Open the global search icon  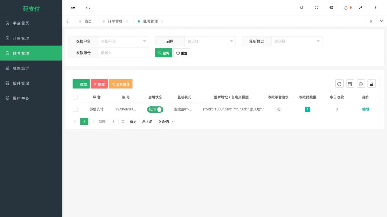(301, 8)
